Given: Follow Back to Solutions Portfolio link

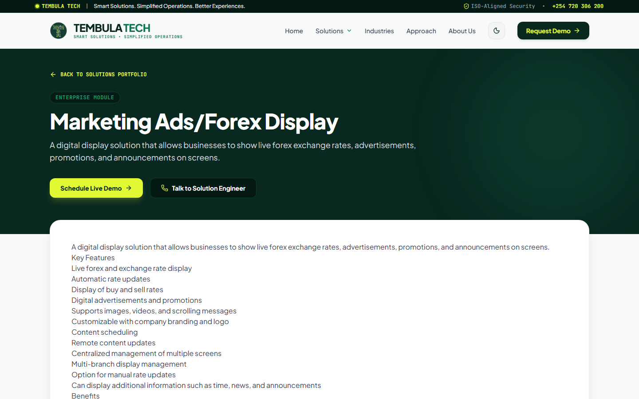Looking at the screenshot, I should pos(99,74).
